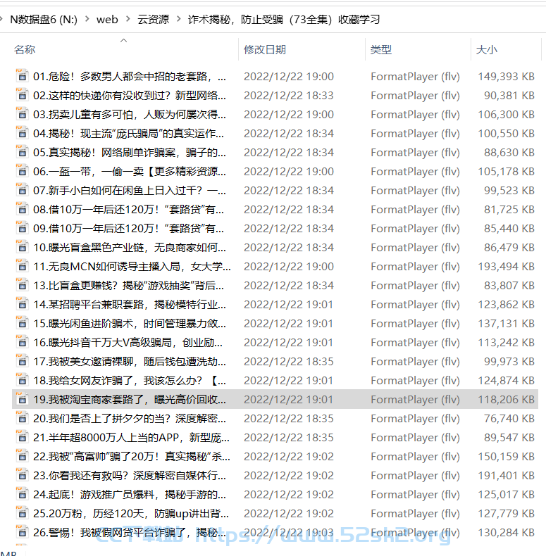546x556 pixels.
Task: Select file name 07.新手小白如何在闲鱼上日入过千
Action: click(x=129, y=191)
